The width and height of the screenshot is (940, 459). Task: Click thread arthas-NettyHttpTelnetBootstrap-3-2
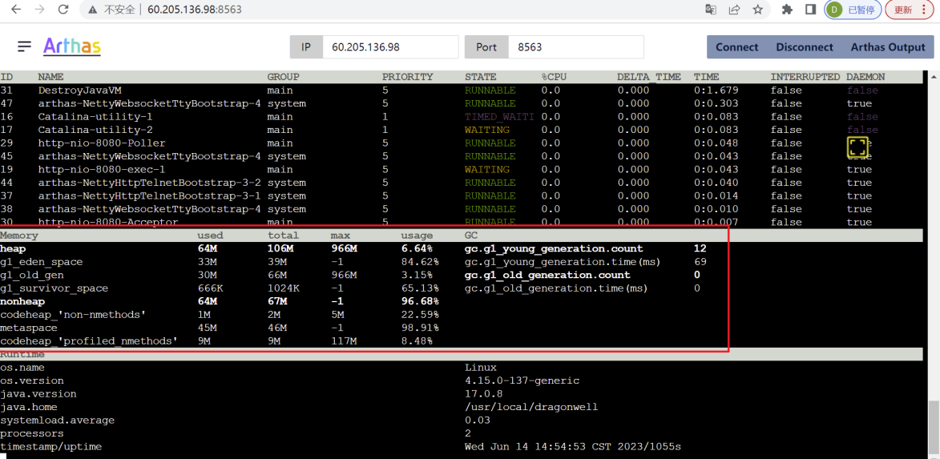point(150,182)
